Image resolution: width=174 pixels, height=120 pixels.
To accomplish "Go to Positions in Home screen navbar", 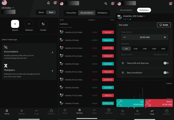I will [x=51, y=112].
